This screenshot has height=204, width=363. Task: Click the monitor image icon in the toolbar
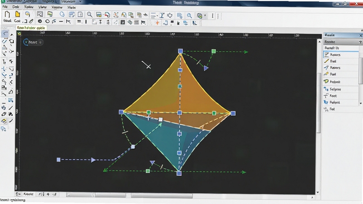(40, 14)
